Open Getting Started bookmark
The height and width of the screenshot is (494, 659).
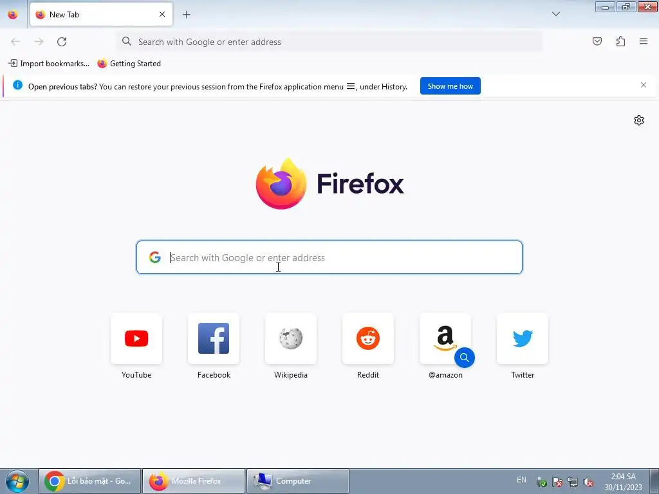coord(129,64)
